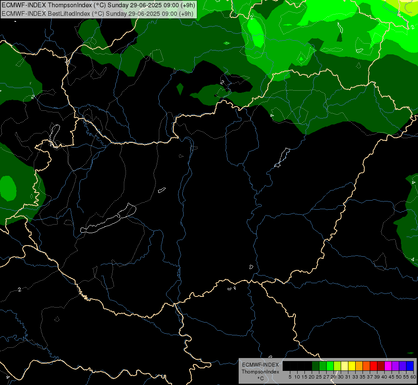Viewport: 418px width, 385px height.
Task: Click the legend tick value 20
Action: coord(312,377)
